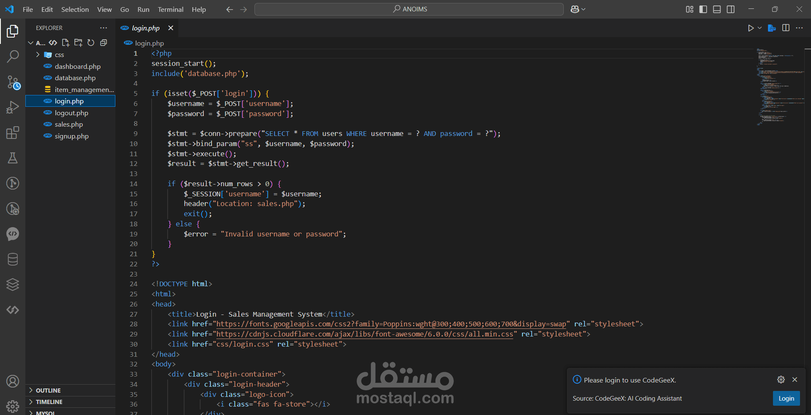Go forward with navigation arrow
Image resolution: width=811 pixels, height=415 pixels.
pyautogui.click(x=243, y=9)
